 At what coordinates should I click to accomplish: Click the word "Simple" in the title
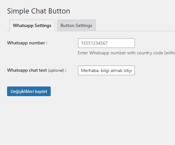pos(18,11)
